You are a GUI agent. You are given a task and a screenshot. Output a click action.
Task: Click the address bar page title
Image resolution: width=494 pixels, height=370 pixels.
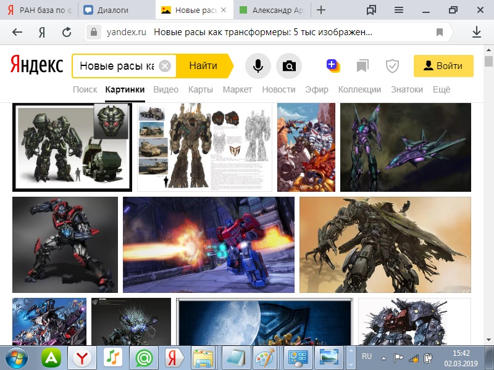click(263, 32)
